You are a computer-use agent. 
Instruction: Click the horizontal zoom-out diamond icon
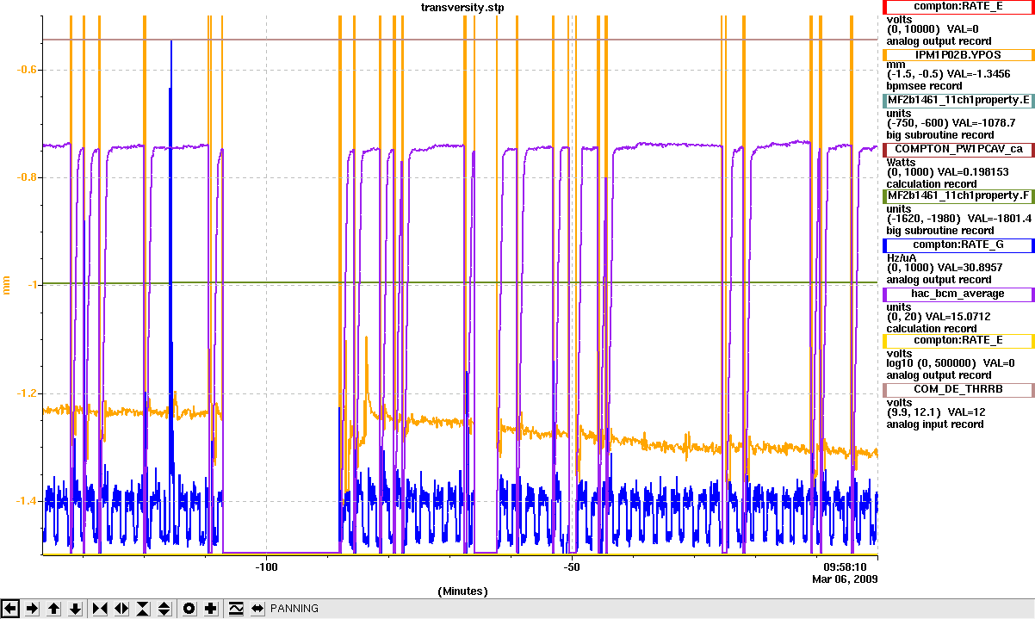121,609
